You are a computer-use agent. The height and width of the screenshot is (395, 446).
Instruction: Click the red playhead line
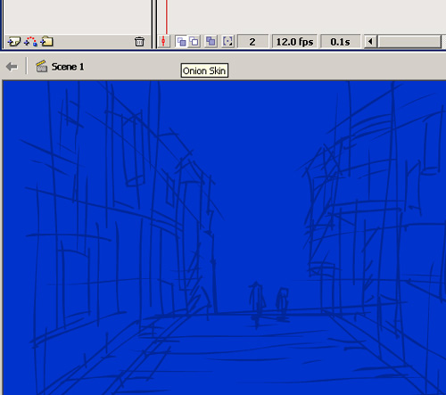(x=167, y=17)
